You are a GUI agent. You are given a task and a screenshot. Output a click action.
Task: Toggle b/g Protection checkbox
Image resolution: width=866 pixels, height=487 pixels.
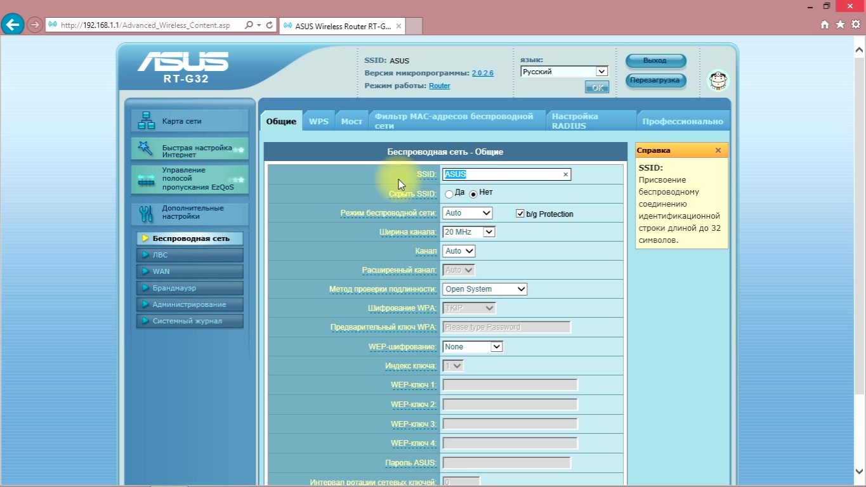520,214
